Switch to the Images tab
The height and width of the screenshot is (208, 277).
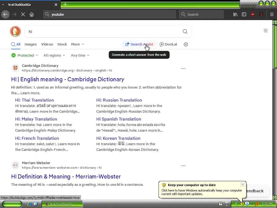[x=31, y=44]
